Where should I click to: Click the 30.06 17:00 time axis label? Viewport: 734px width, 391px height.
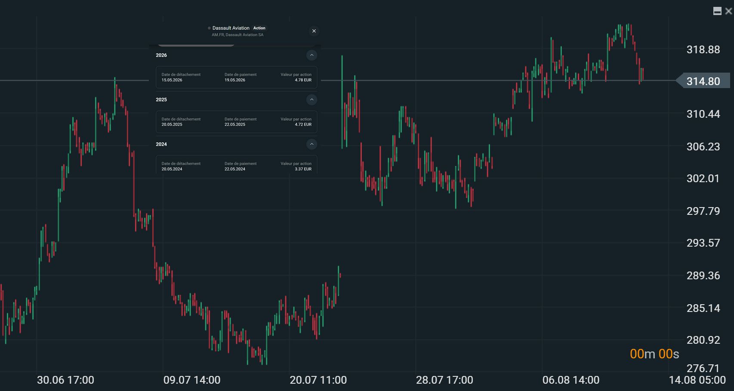65,380
